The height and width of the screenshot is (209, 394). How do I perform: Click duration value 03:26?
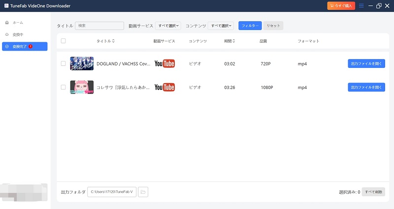click(230, 88)
